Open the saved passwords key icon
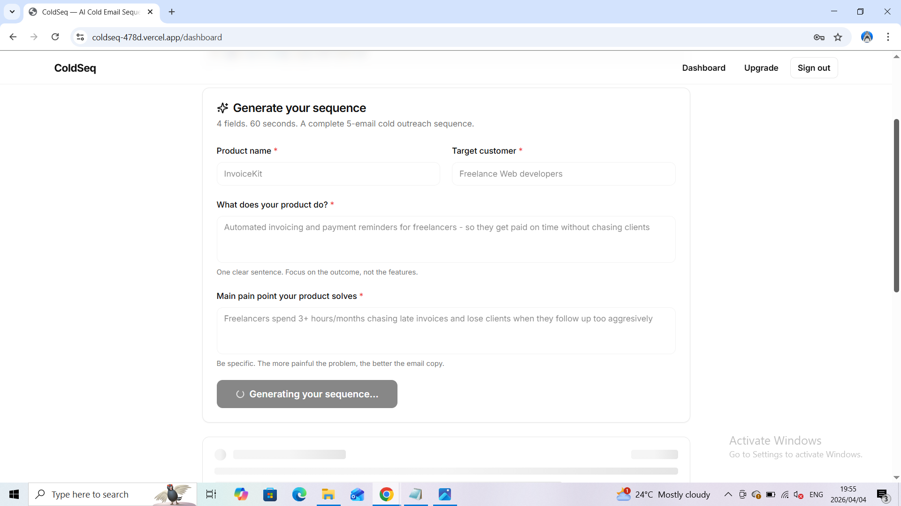The image size is (901, 506). pos(819,37)
